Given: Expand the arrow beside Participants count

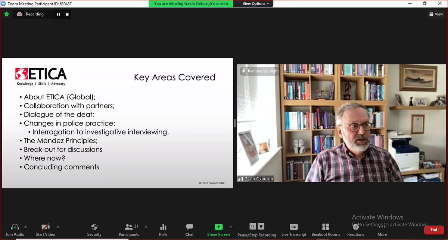Looking at the screenshot, I should 146,227.
